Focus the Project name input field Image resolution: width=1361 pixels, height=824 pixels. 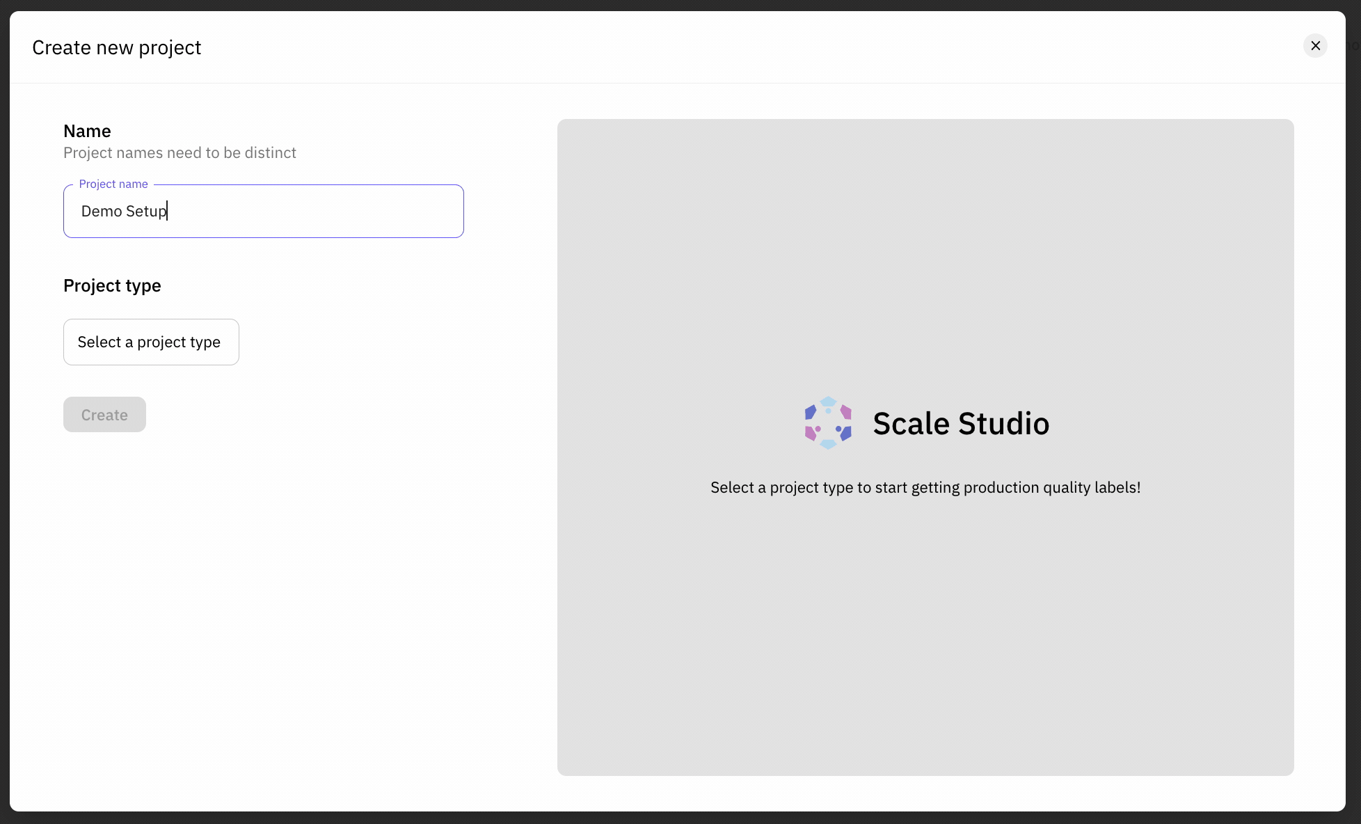(263, 212)
